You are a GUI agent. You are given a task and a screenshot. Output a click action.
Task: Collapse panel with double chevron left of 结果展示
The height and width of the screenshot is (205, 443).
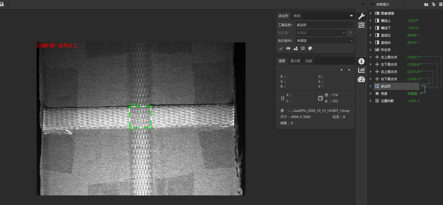point(372,4)
